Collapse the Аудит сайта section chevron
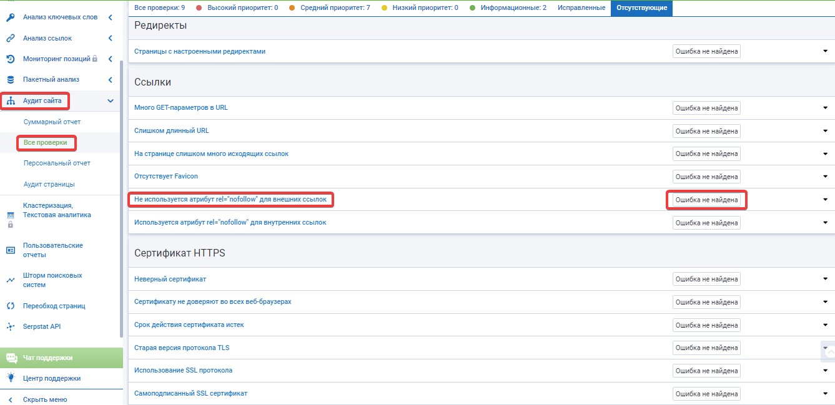Screen dimensions: 835x405 tap(111, 101)
